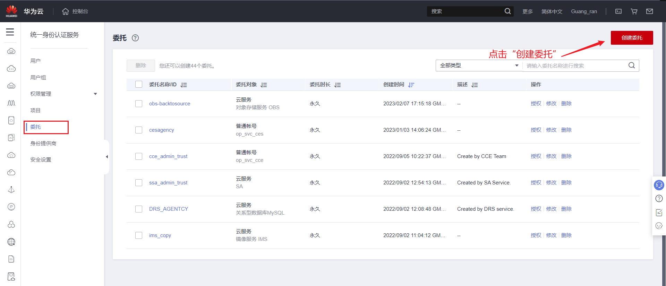Click the red 创建委托 button
This screenshot has height=286, width=666.
(x=632, y=38)
